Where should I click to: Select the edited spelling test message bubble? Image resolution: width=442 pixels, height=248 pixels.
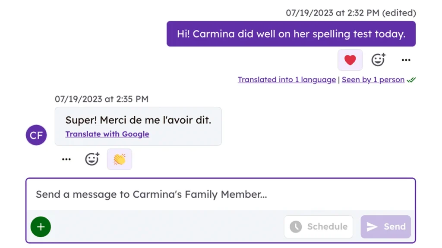[290, 34]
